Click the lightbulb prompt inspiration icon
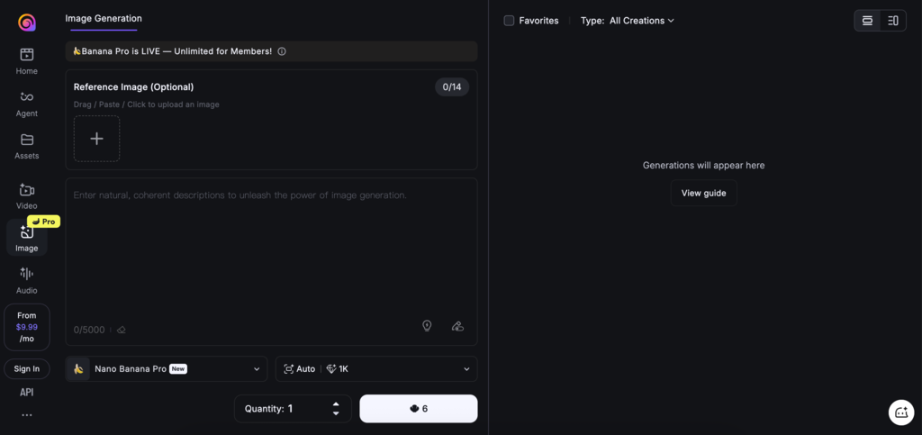The image size is (922, 435). (427, 326)
